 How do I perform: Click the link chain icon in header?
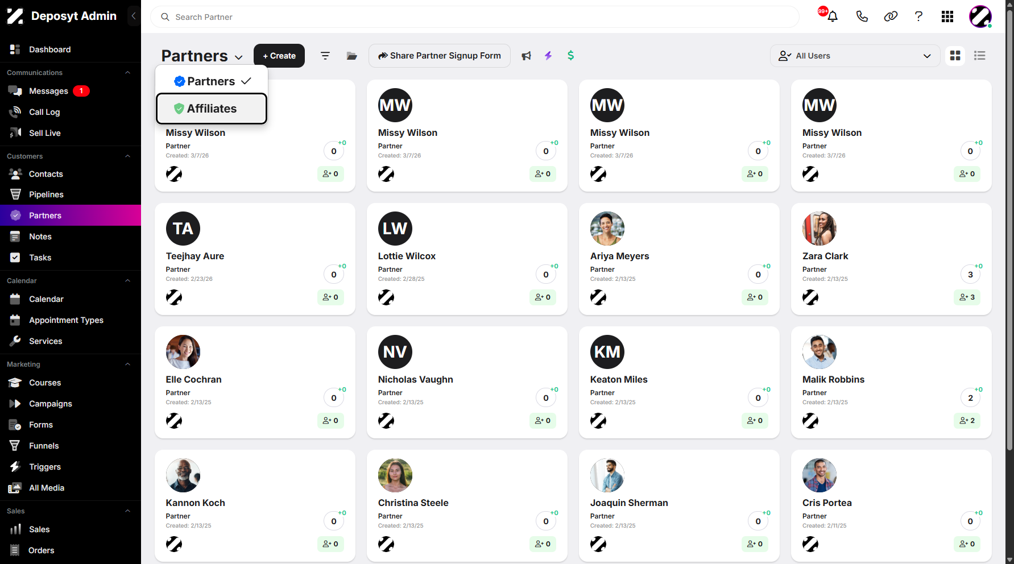[x=891, y=16]
